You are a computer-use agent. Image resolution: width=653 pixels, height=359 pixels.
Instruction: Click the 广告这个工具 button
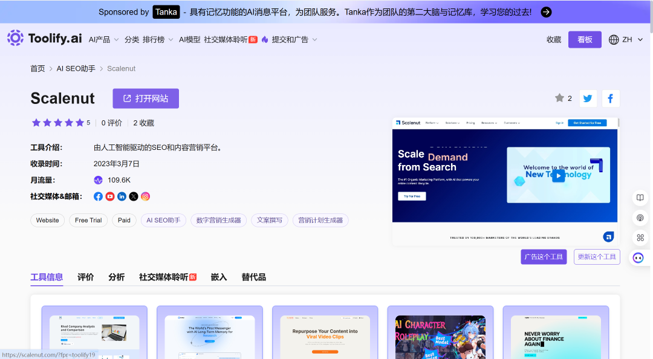click(x=544, y=257)
